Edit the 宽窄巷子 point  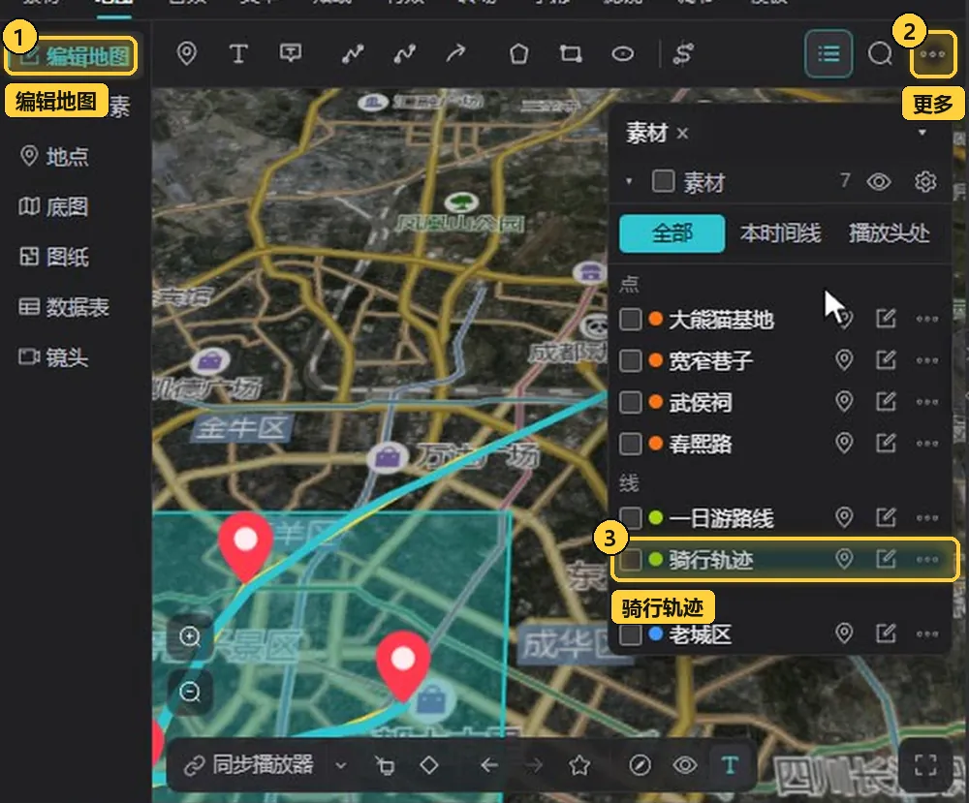click(887, 360)
